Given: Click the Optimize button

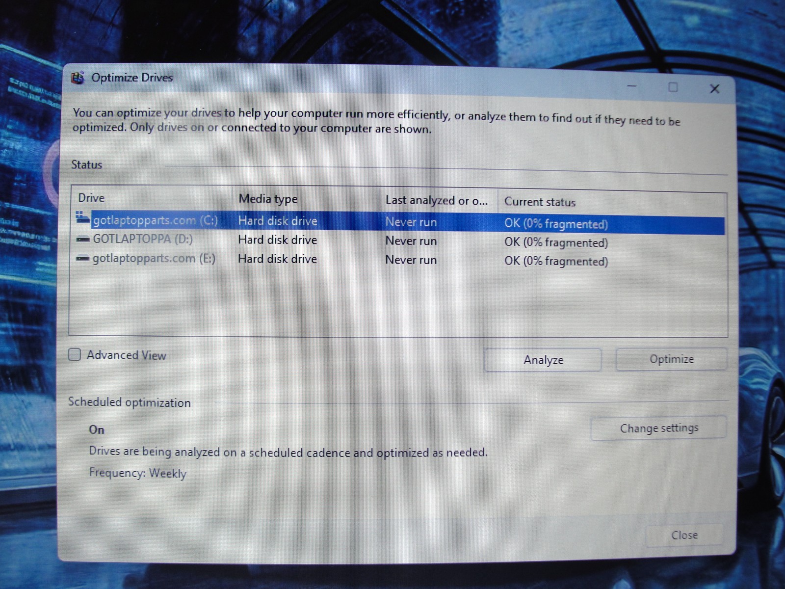Looking at the screenshot, I should tap(671, 359).
